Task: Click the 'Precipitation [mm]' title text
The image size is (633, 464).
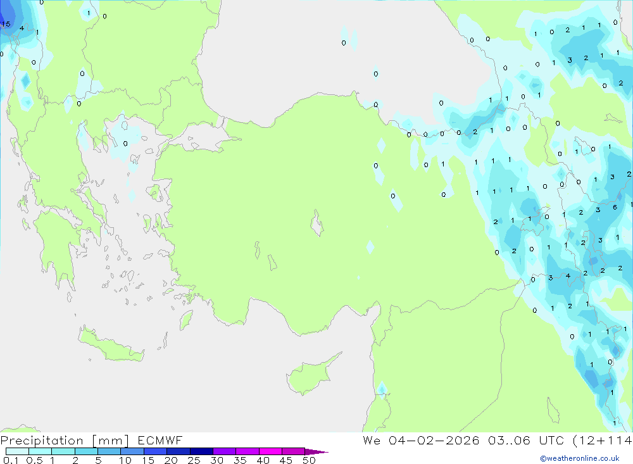Action: [65, 441]
